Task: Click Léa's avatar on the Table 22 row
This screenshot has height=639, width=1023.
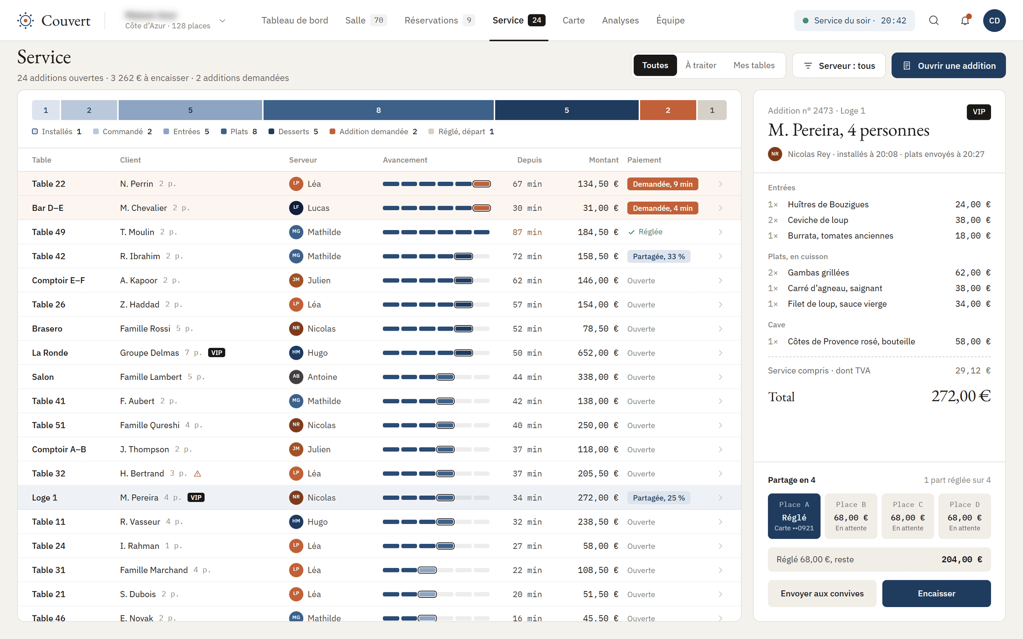Action: tap(296, 183)
